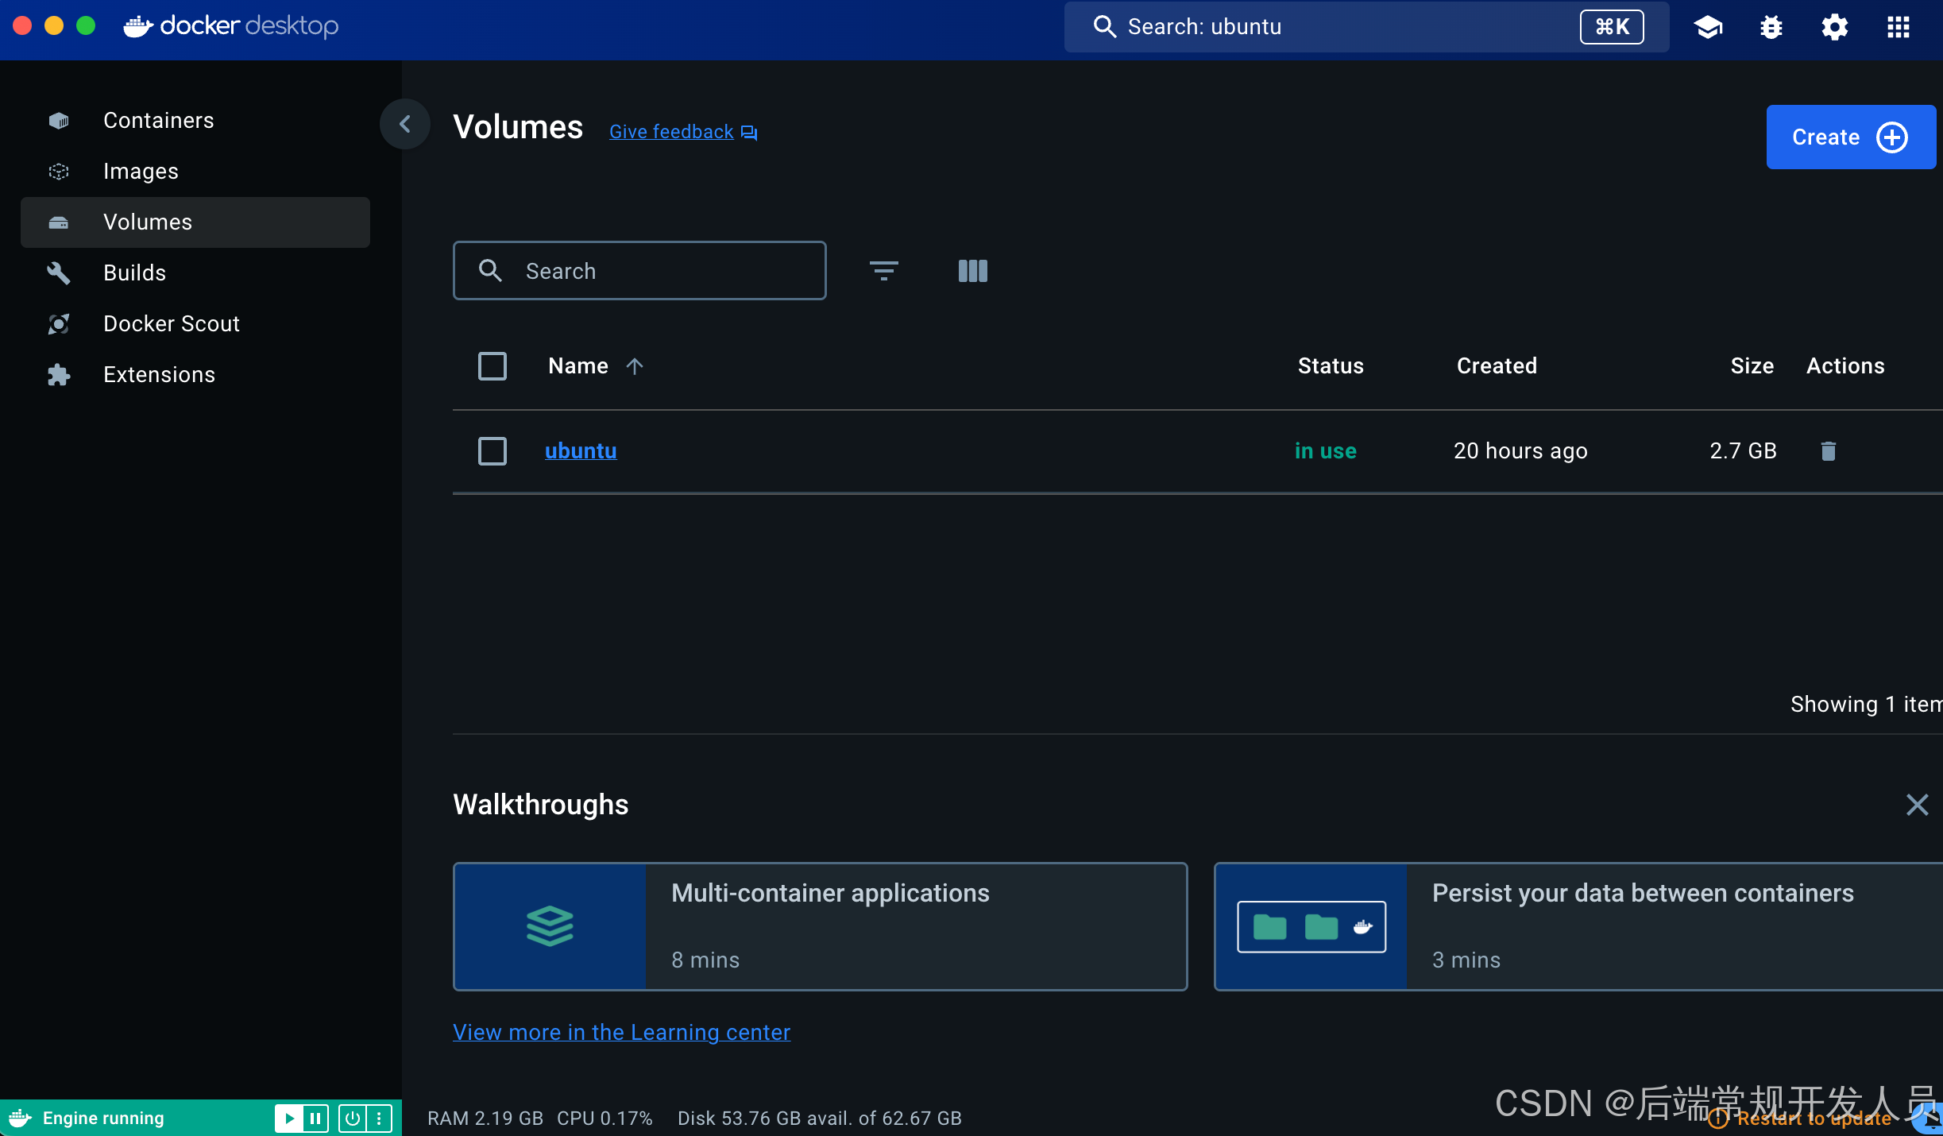Collapse the sidebar with the chevron button

tap(405, 124)
